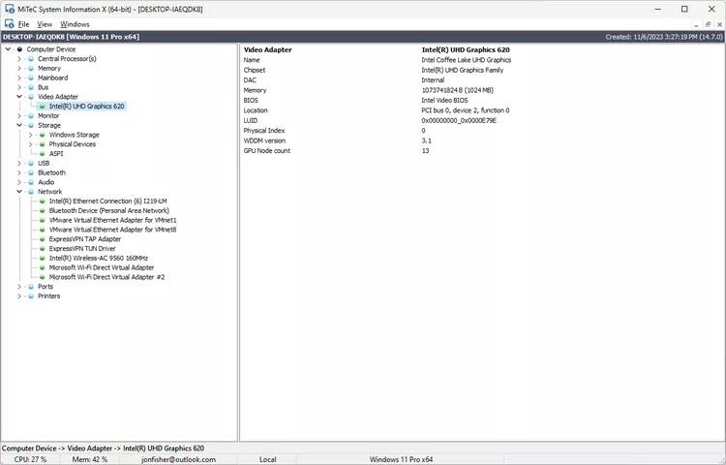The width and height of the screenshot is (726, 465).
Task: Click the icon next to ASPI entry
Action: [42, 154]
